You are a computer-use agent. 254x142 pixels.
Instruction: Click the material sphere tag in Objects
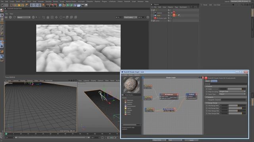pyautogui.click(x=179, y=15)
